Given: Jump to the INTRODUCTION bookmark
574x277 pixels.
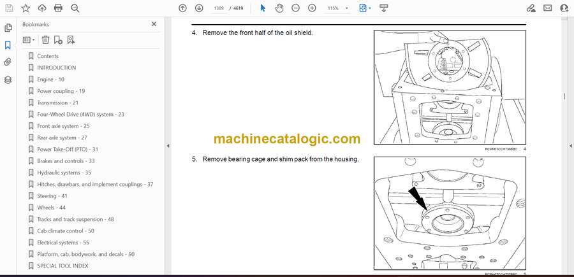Looking at the screenshot, I should [x=56, y=67].
